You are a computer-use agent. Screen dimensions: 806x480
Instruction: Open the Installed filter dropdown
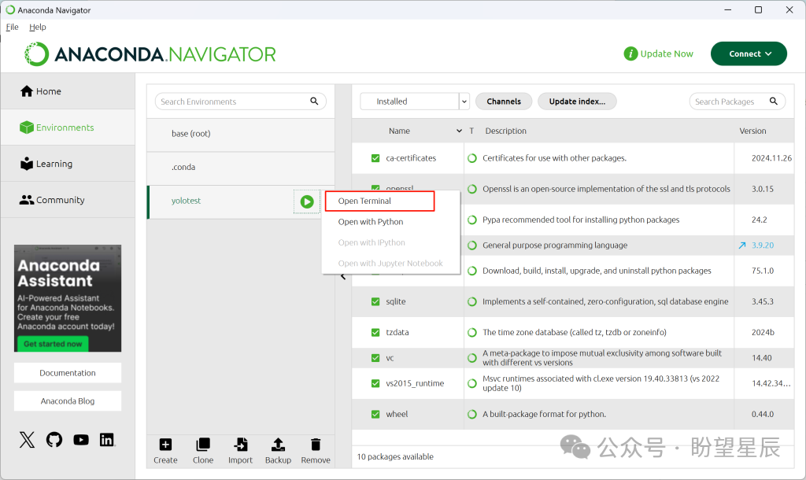click(x=415, y=102)
